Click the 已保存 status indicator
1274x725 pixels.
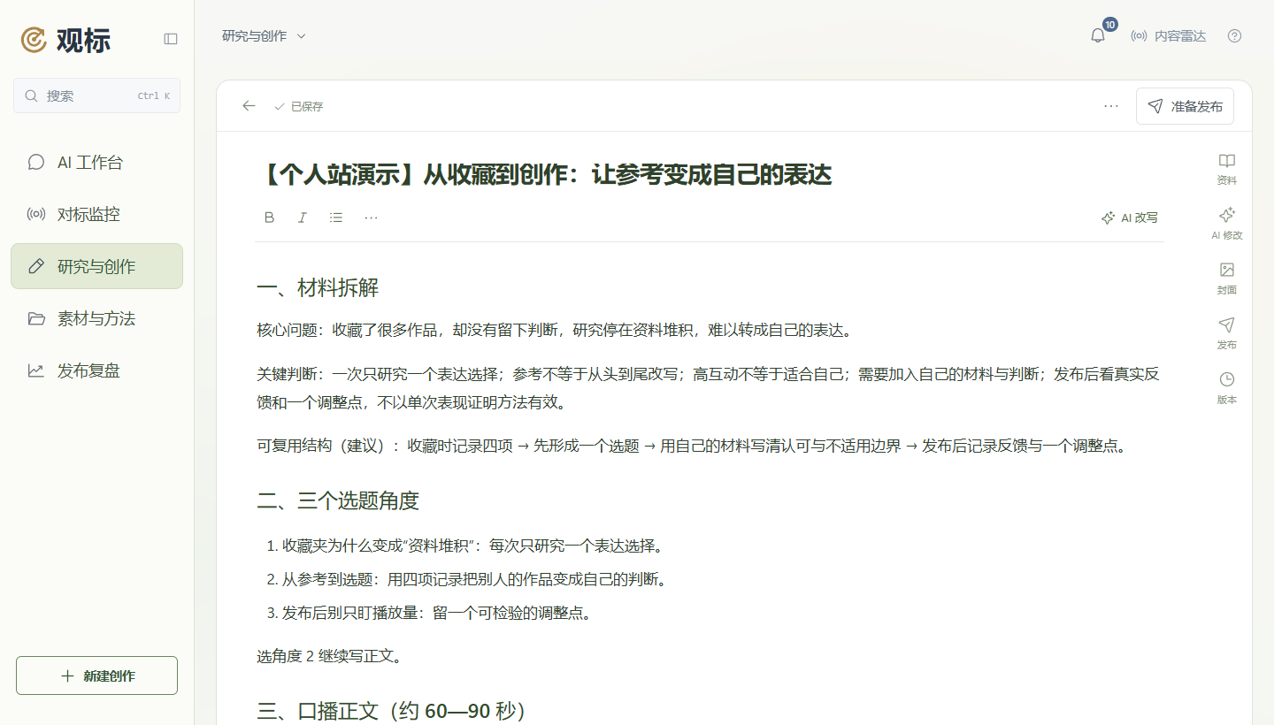click(299, 106)
